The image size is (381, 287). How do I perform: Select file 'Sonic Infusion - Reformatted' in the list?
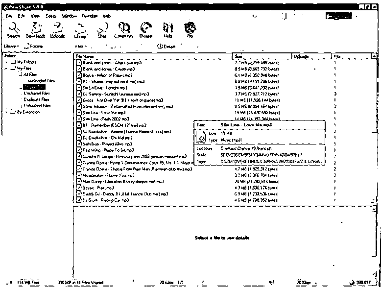[x=127, y=106]
